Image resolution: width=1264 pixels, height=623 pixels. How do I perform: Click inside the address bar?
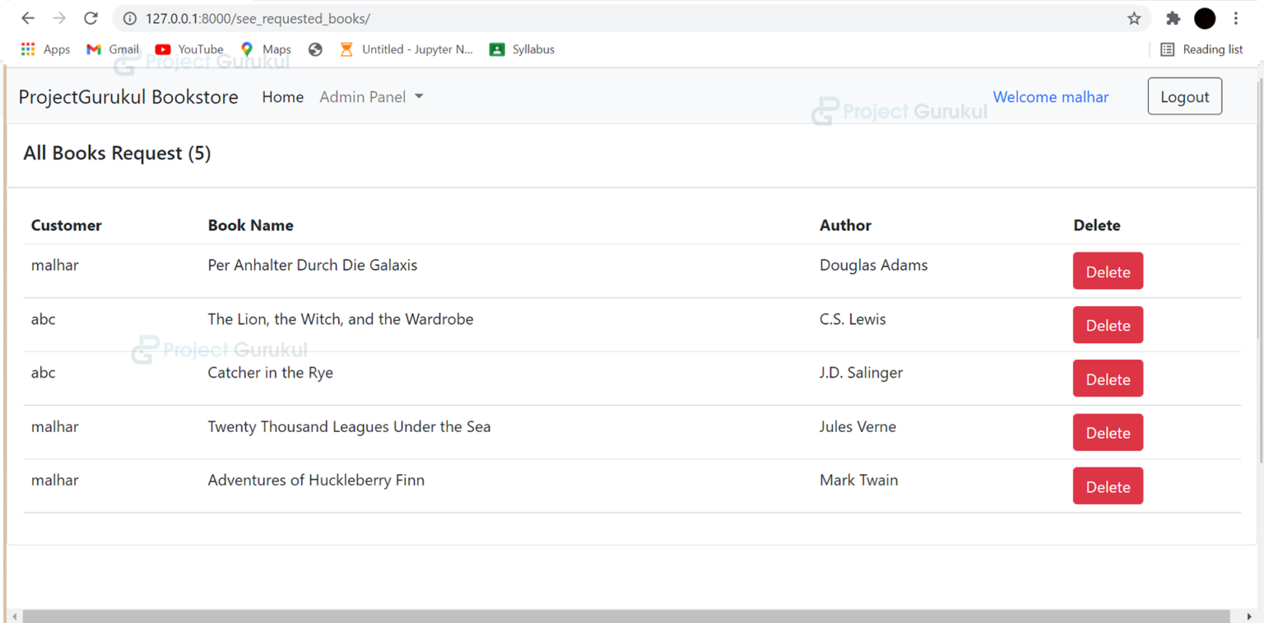click(x=494, y=18)
